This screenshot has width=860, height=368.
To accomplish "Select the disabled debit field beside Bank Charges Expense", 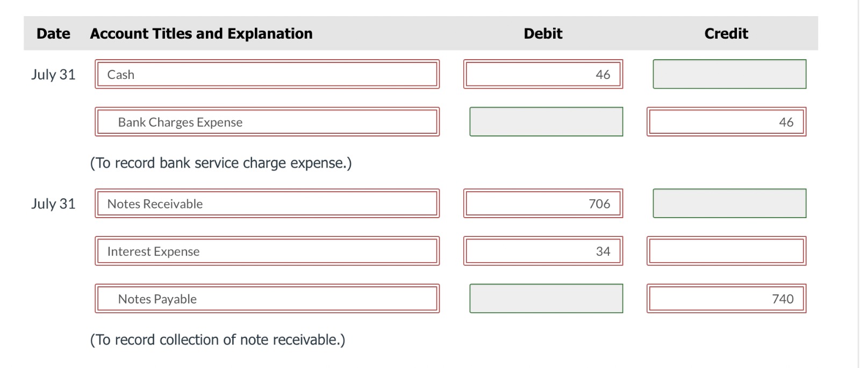I will coord(546,122).
